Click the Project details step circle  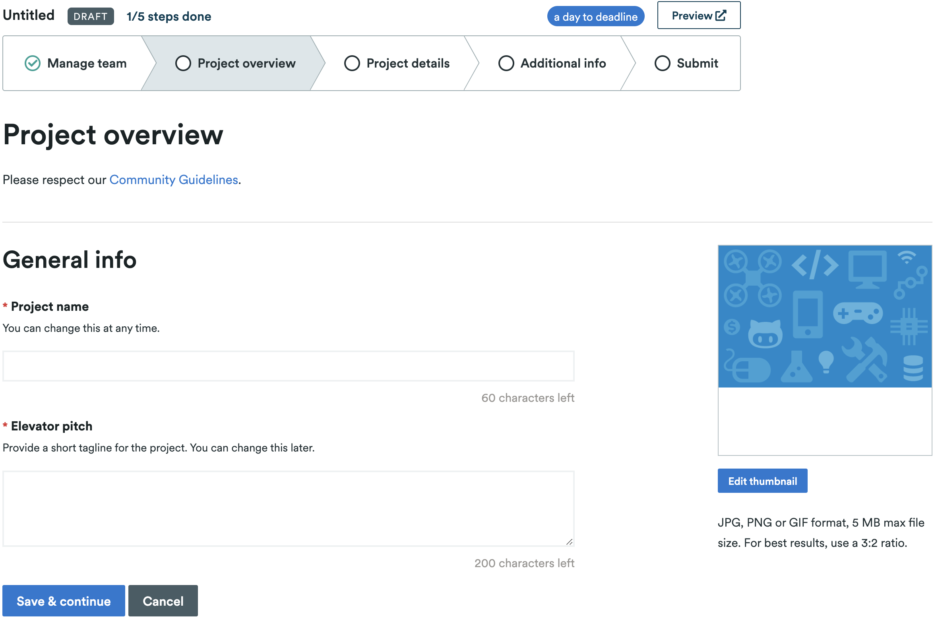(x=352, y=63)
